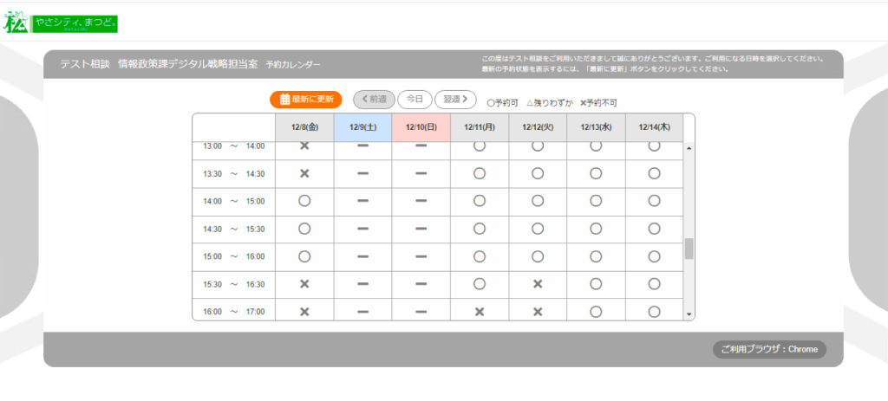Screen dimensions: 888x401
Task: Click the ご利用ブラウザ：Chrome badge
Action: [769, 350]
